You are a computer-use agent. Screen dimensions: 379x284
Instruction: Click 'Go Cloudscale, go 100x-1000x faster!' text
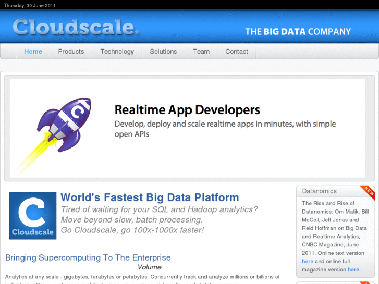(132, 230)
